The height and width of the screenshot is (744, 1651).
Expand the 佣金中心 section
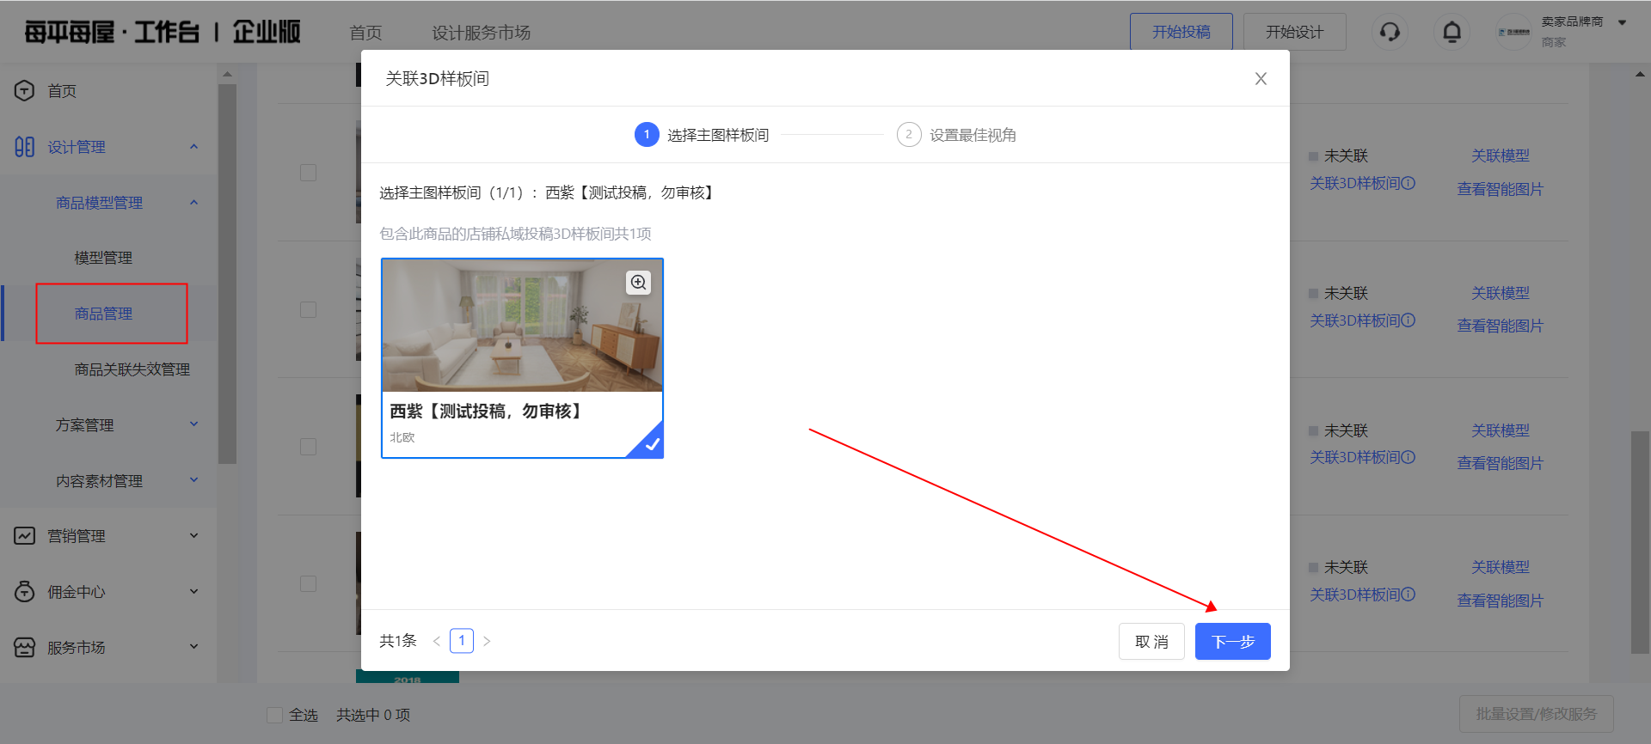point(194,592)
